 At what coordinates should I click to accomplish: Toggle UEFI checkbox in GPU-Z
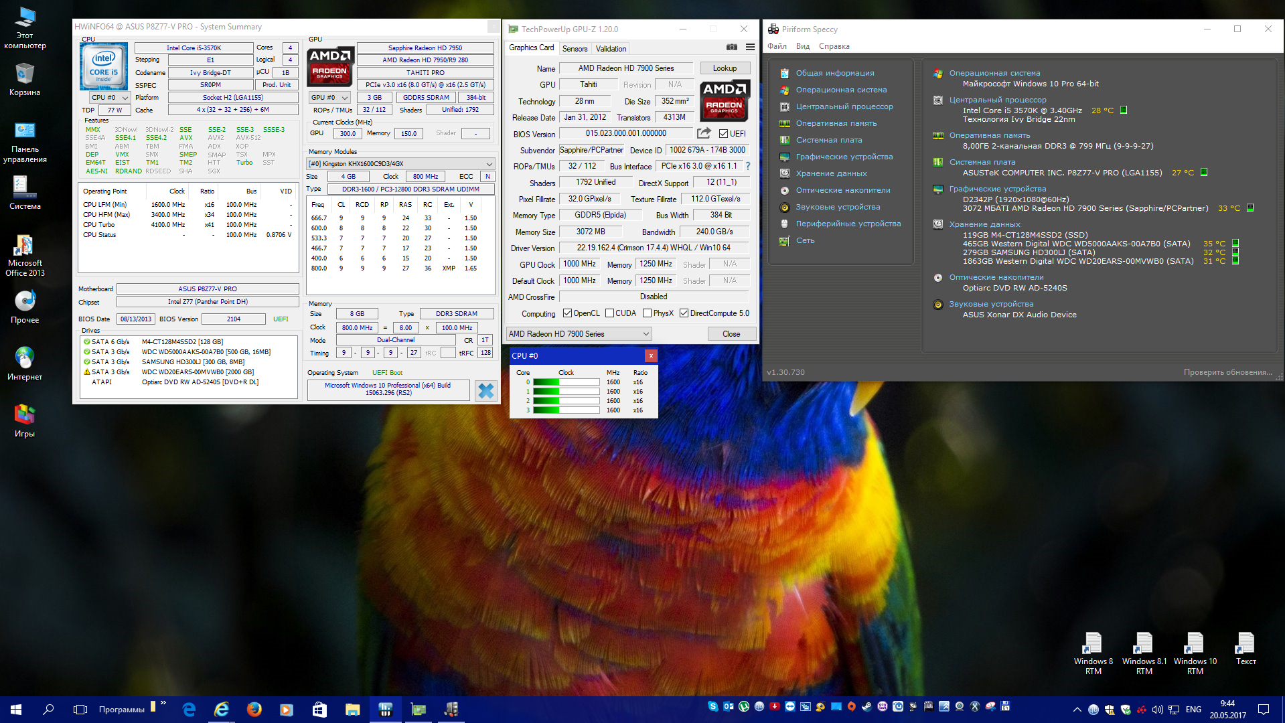tap(723, 133)
